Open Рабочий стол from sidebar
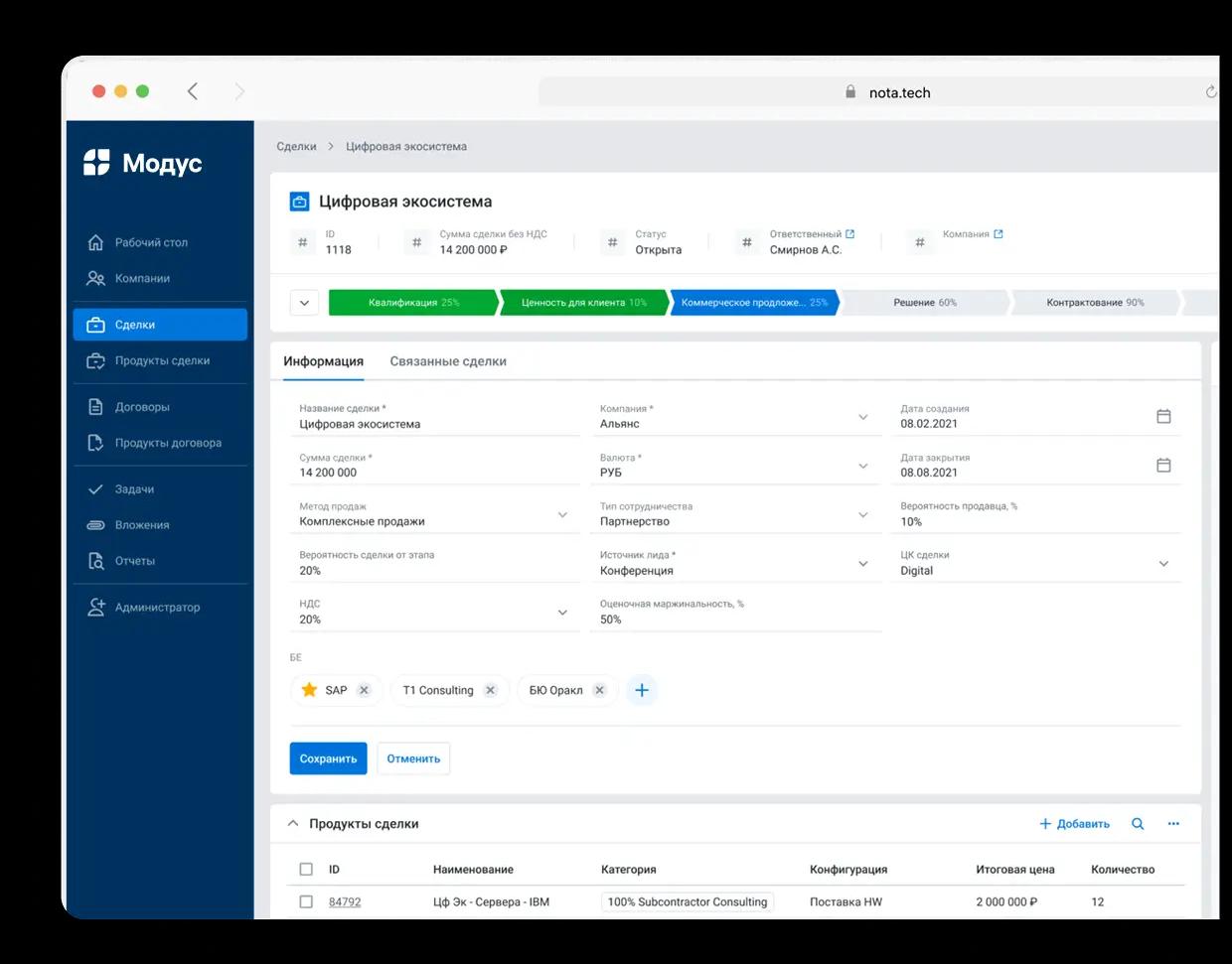 [x=160, y=242]
